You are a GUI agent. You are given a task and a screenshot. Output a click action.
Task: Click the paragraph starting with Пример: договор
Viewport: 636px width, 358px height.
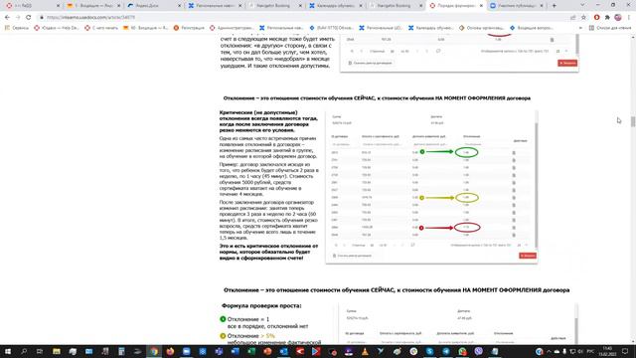(x=269, y=179)
